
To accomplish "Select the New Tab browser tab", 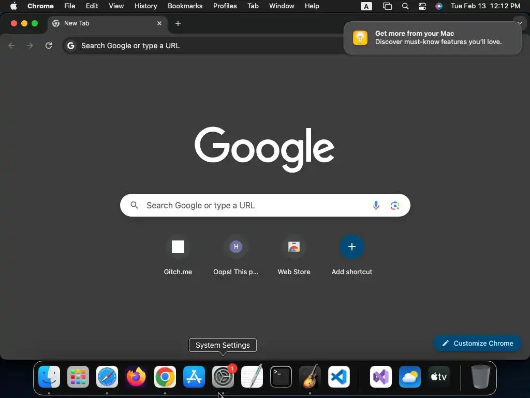I will pos(108,23).
